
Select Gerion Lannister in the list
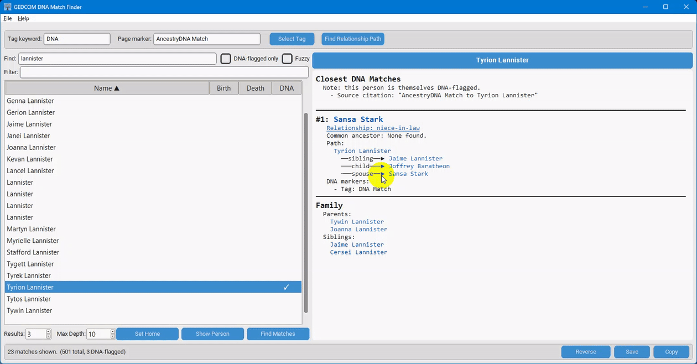tap(153, 112)
